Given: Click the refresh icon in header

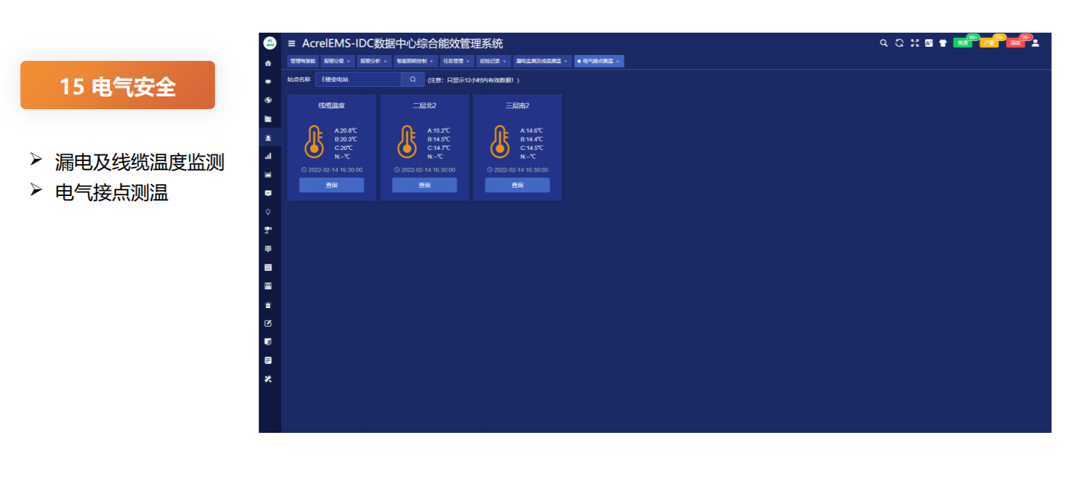Looking at the screenshot, I should point(900,43).
